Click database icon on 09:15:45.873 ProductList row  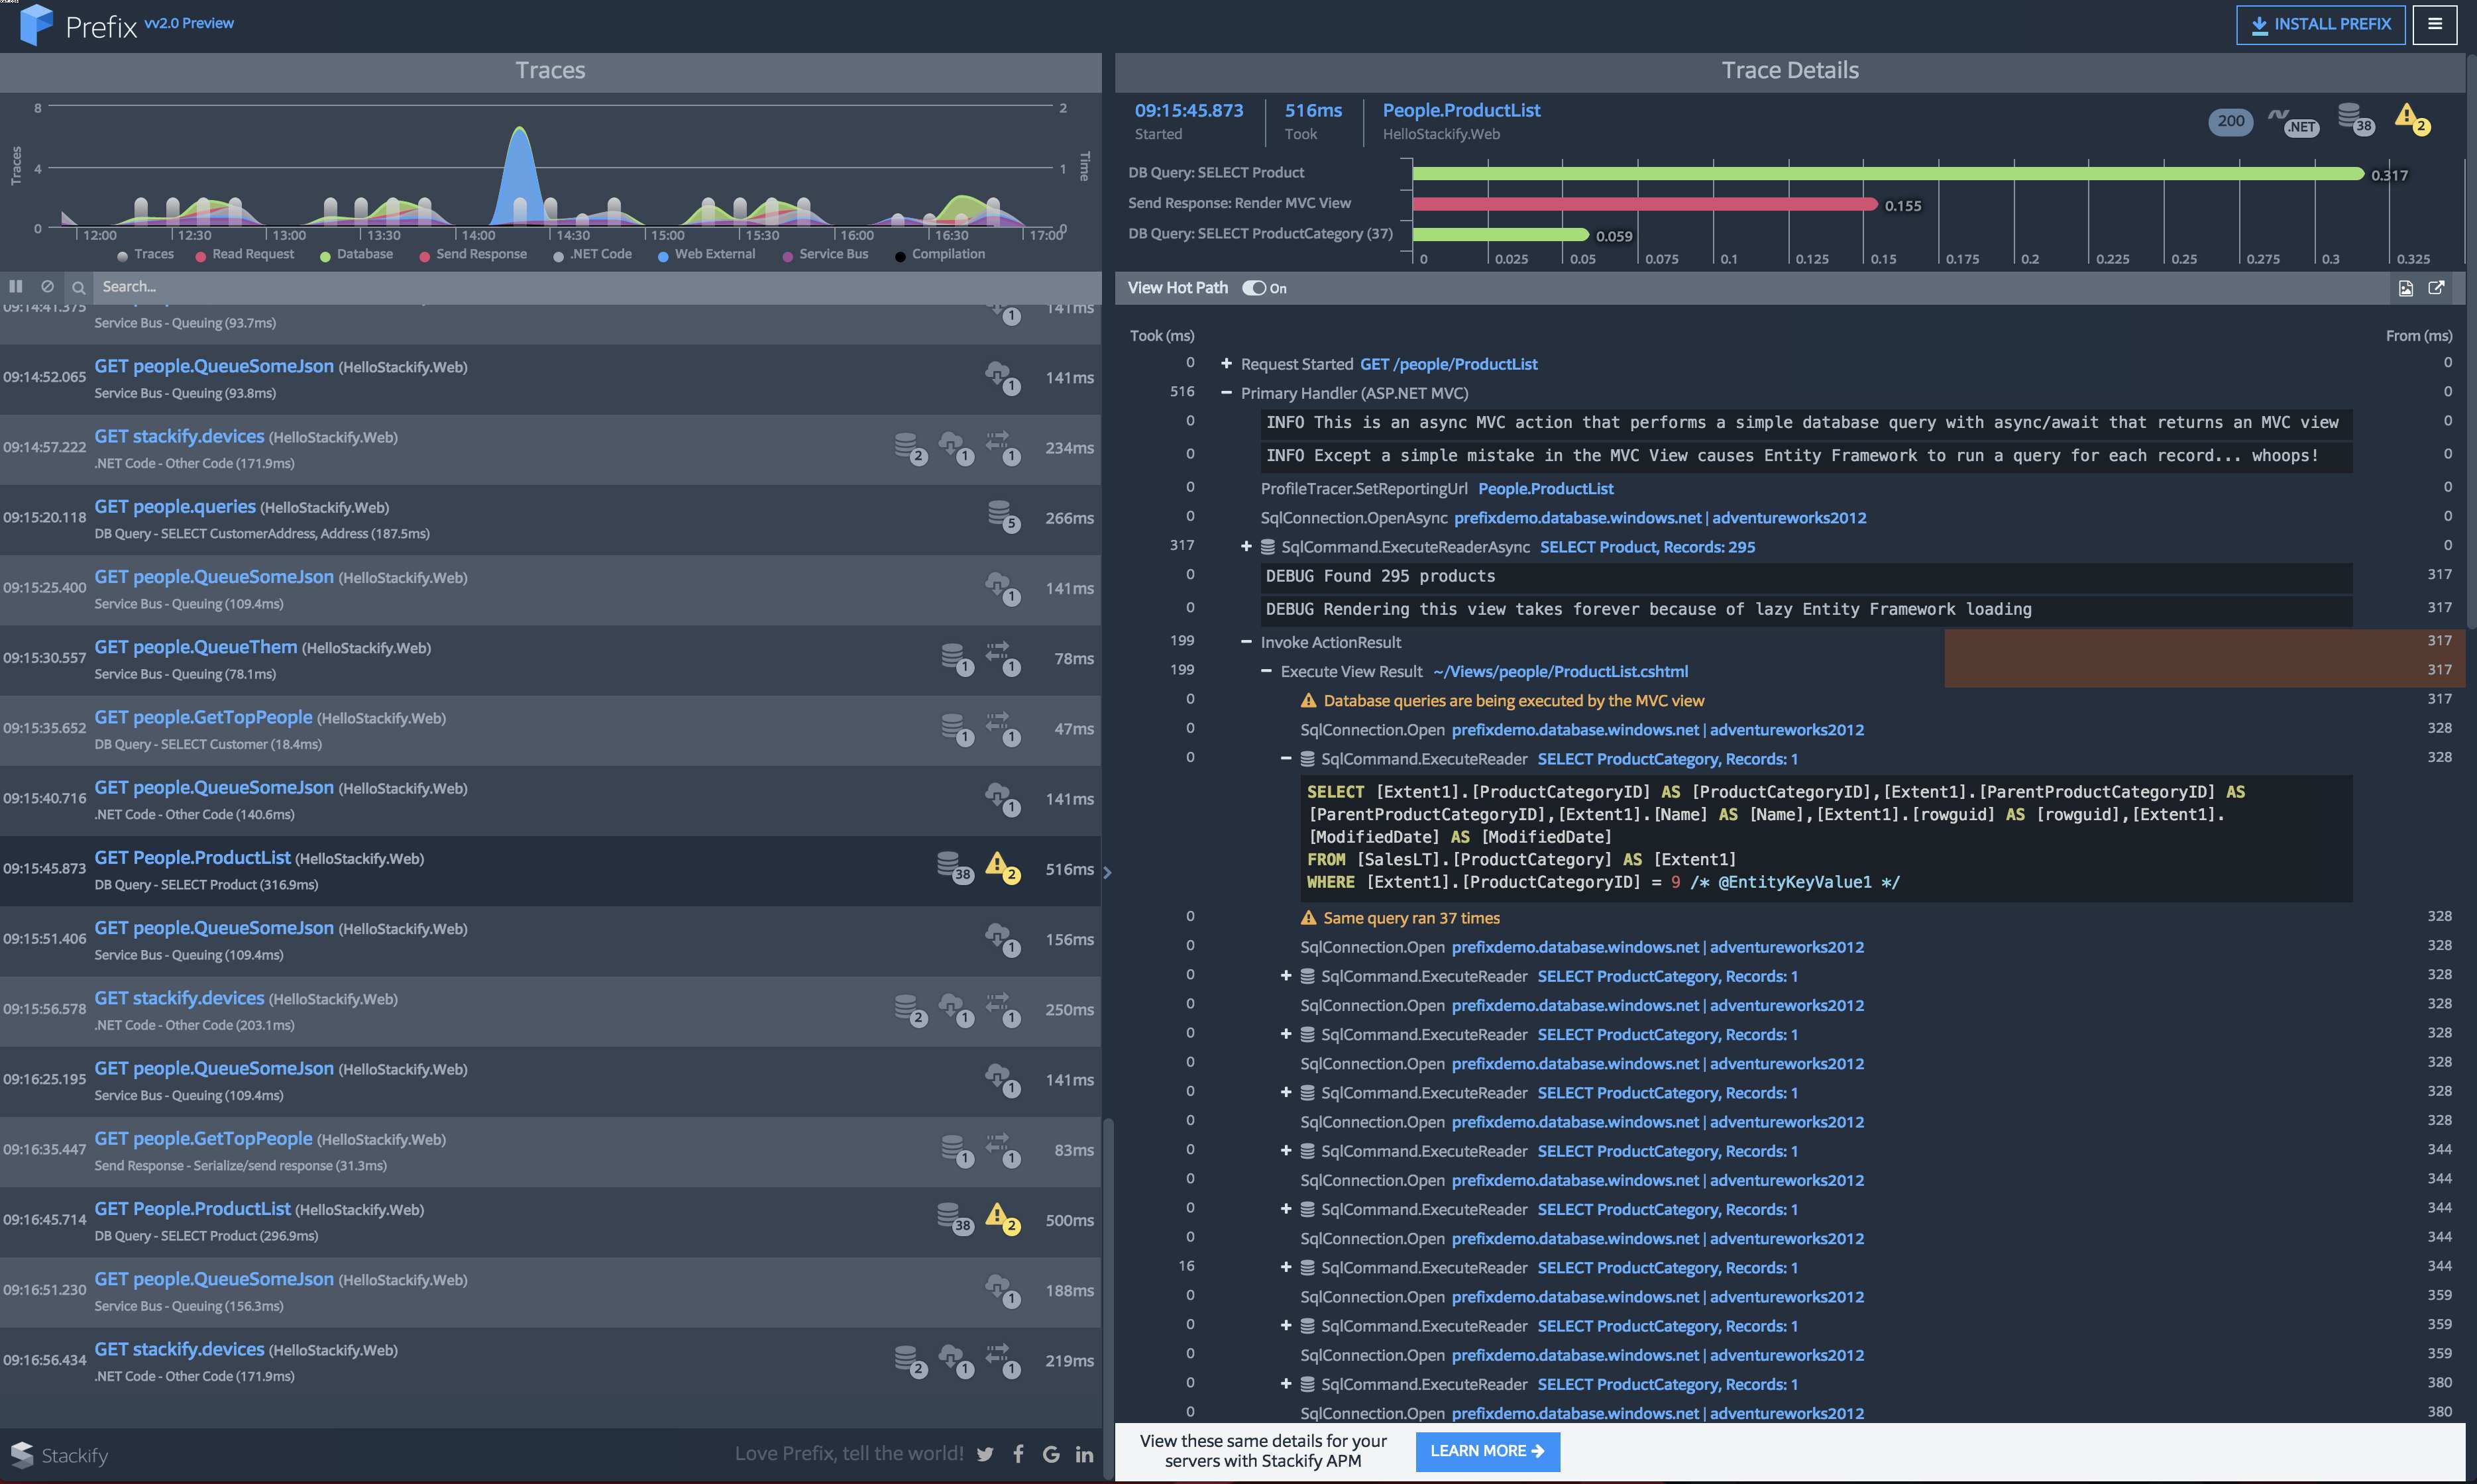pos(954,867)
